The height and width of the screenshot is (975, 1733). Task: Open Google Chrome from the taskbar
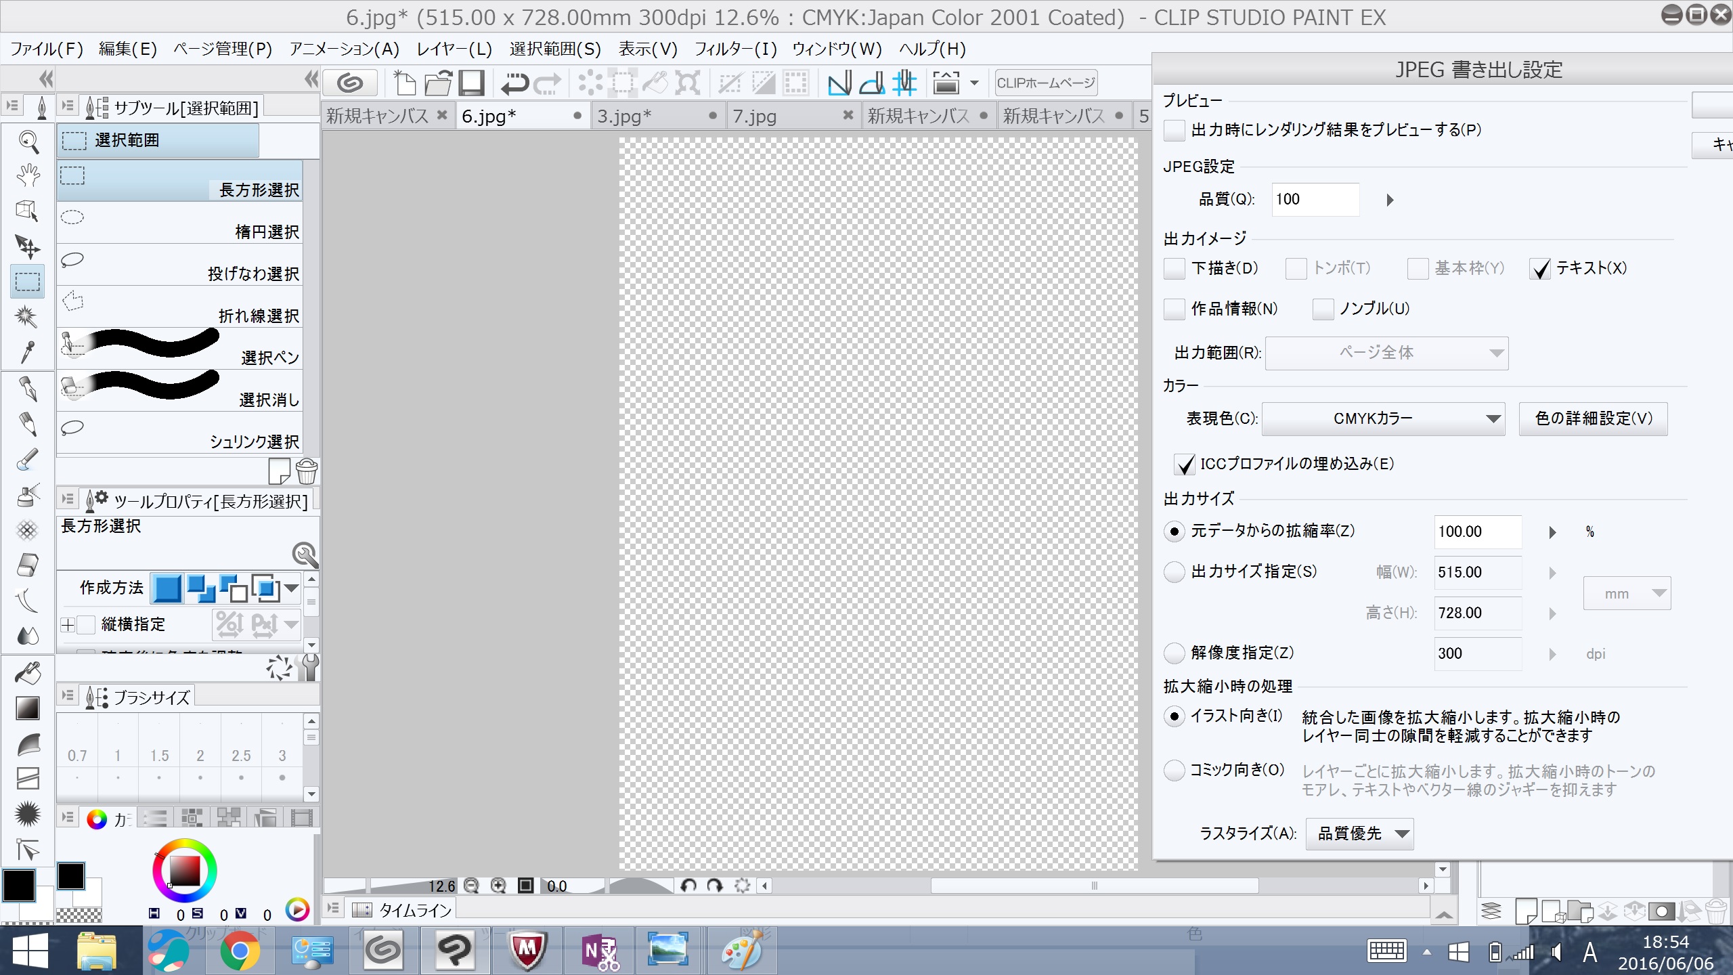(x=240, y=951)
